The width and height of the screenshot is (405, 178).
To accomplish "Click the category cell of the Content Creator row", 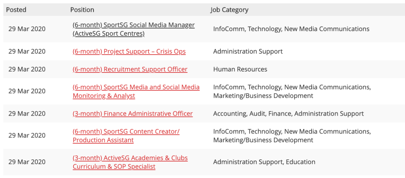I will 292,136.
